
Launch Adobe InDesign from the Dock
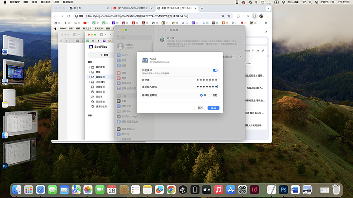click(254, 190)
